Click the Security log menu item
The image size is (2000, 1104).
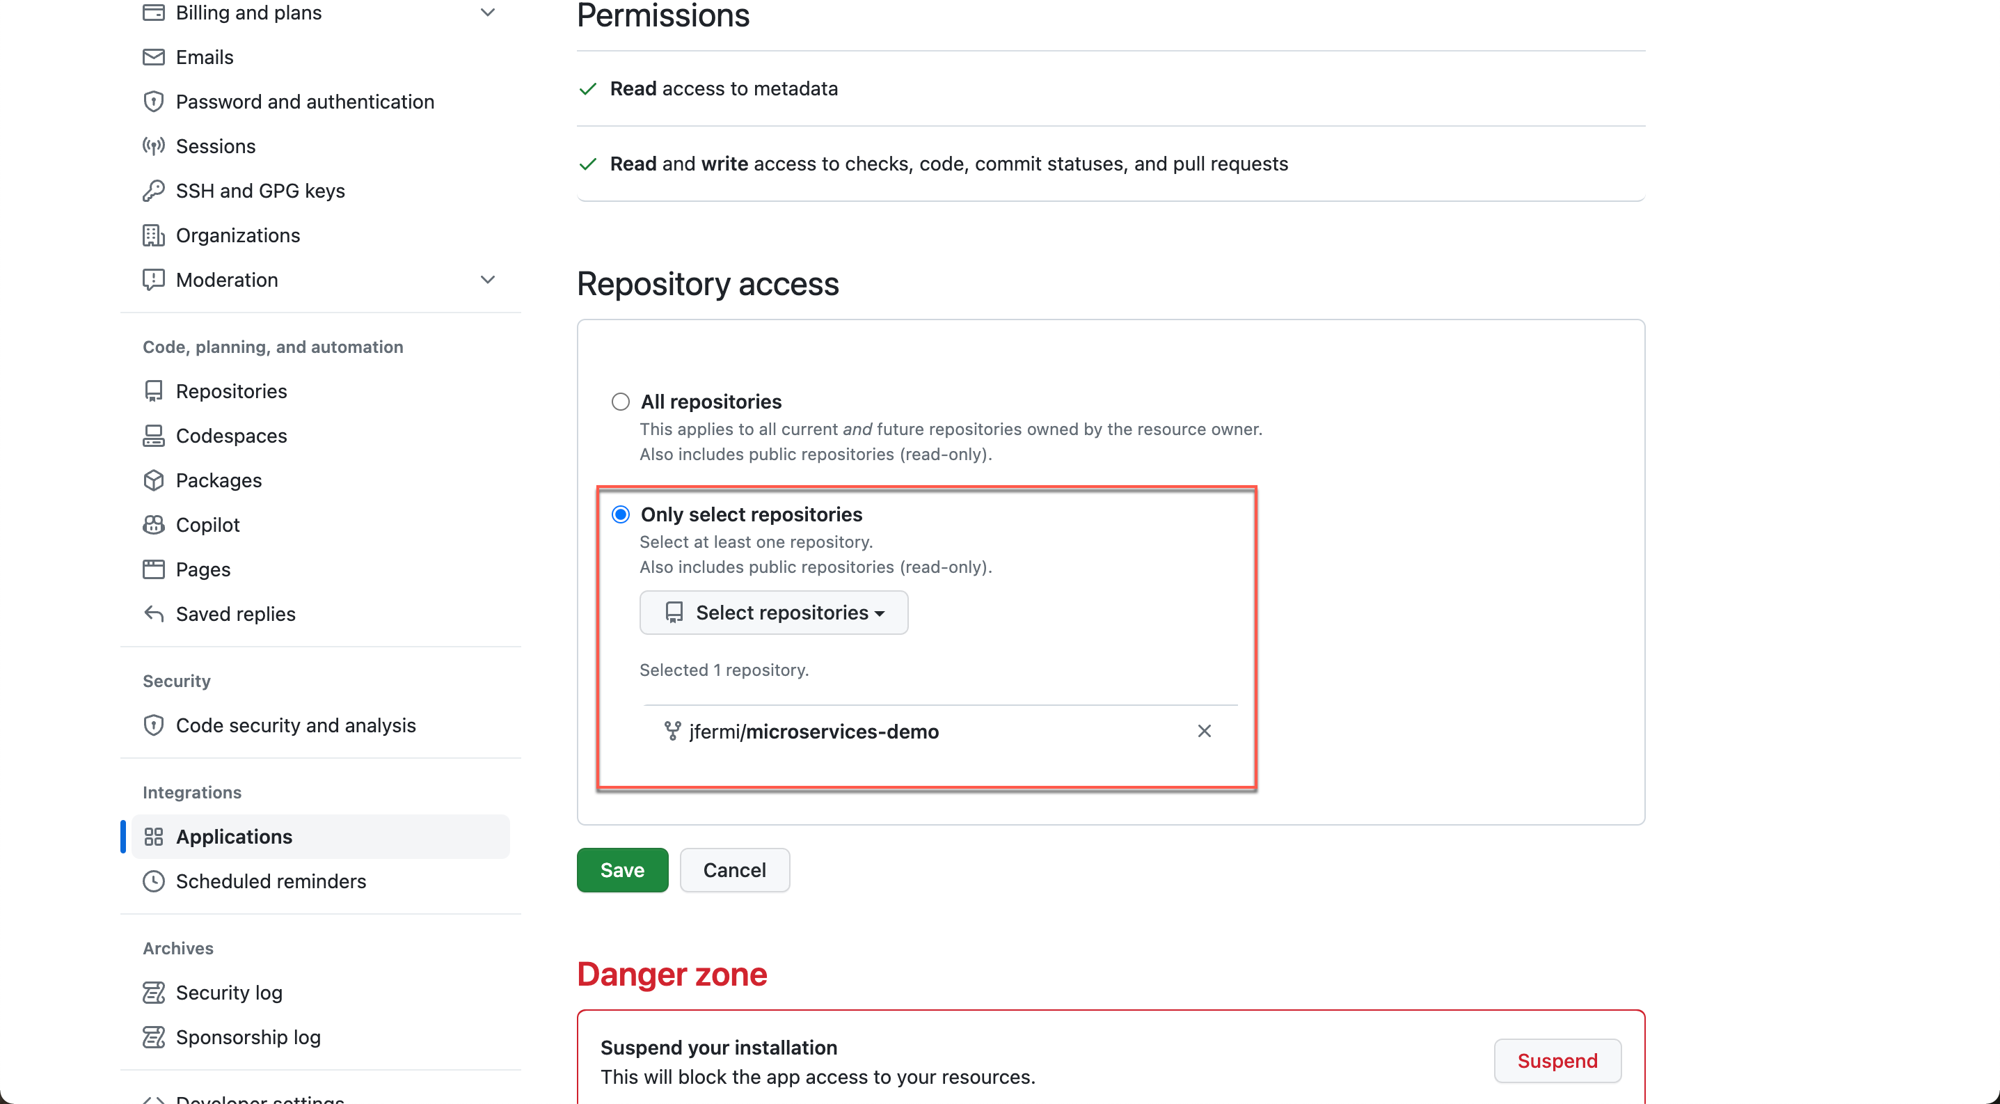[228, 991]
